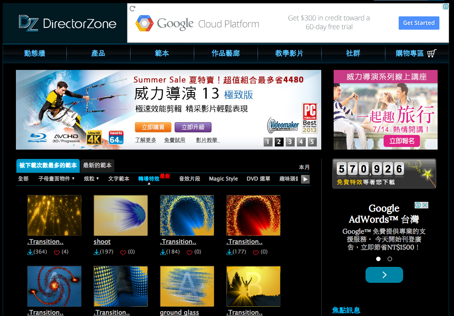Click the Videomaker award logo
Image resolution: width=454 pixels, height=316 pixels.
click(x=283, y=125)
